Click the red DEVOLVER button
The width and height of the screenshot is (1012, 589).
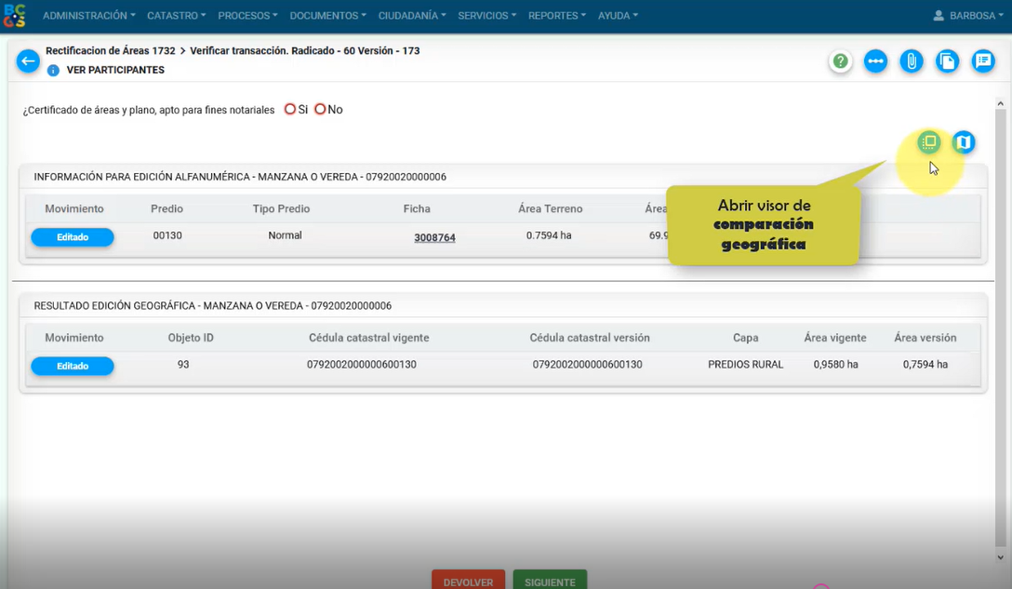(x=468, y=581)
